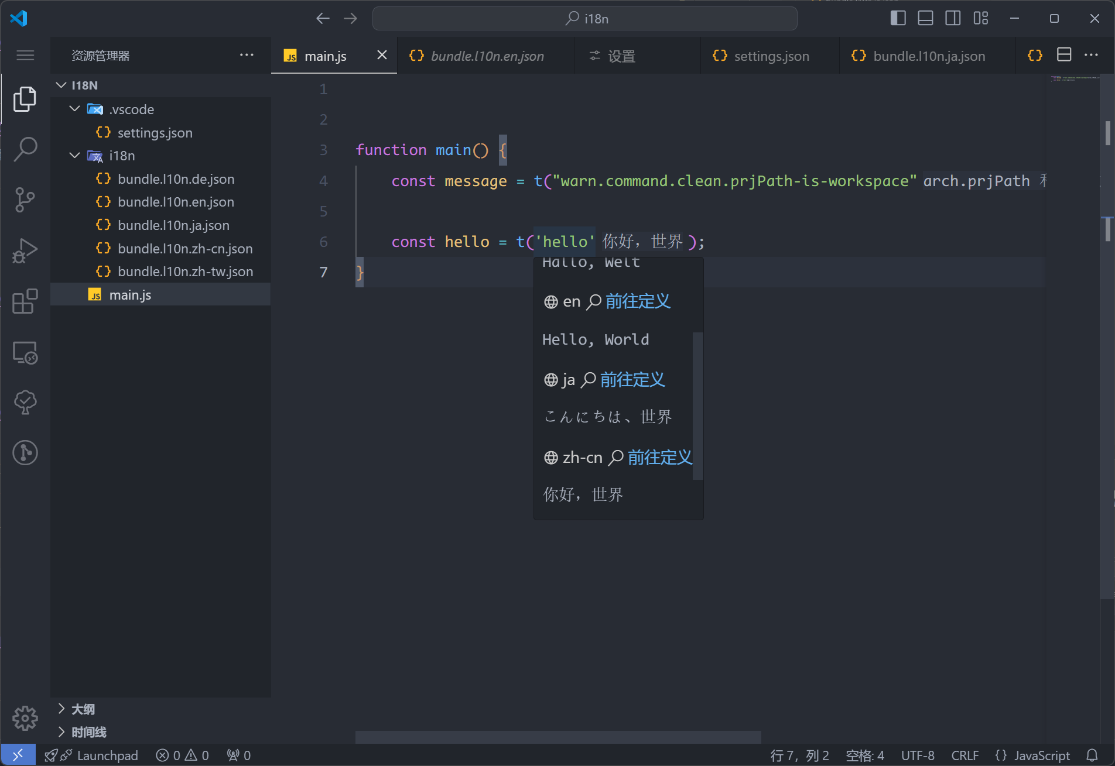Open the Explorer view in activity bar

click(x=25, y=99)
